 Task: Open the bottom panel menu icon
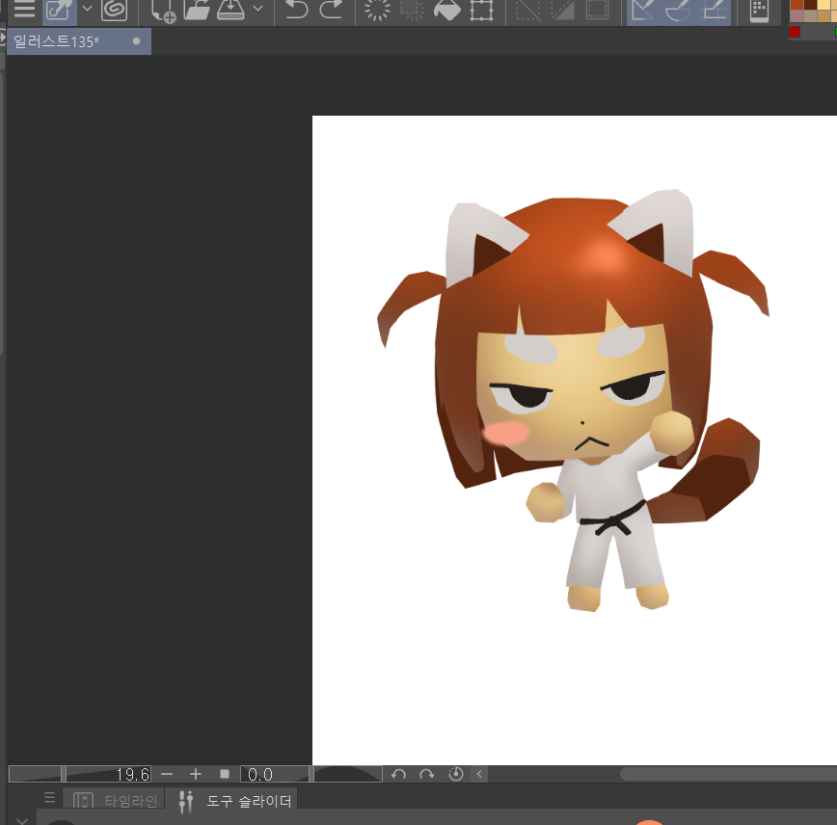coord(49,798)
